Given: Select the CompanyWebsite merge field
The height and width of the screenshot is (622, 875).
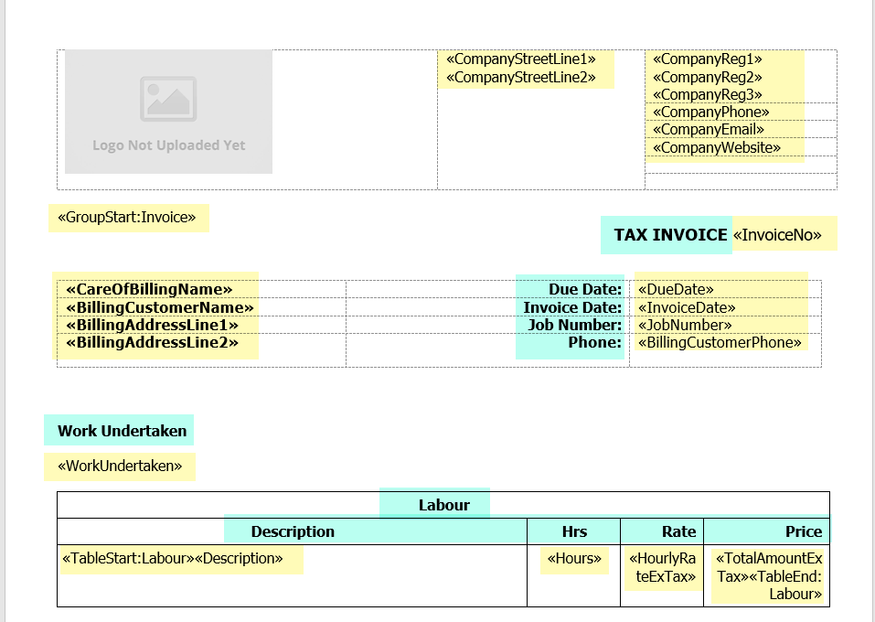Looking at the screenshot, I should pos(716,147).
